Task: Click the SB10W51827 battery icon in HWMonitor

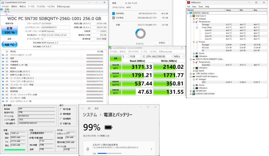Action: (194, 91)
